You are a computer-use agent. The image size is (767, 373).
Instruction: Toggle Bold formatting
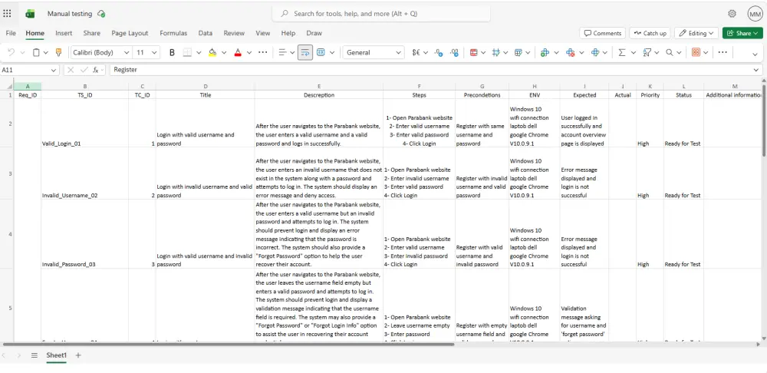(x=172, y=52)
